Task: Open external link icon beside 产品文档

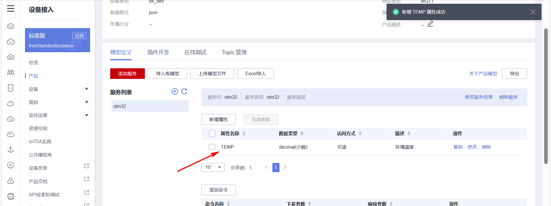Action: (86, 179)
